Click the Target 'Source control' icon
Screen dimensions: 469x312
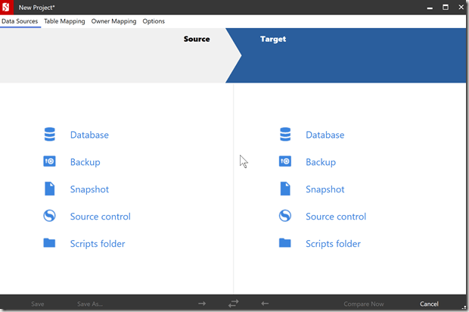click(285, 217)
